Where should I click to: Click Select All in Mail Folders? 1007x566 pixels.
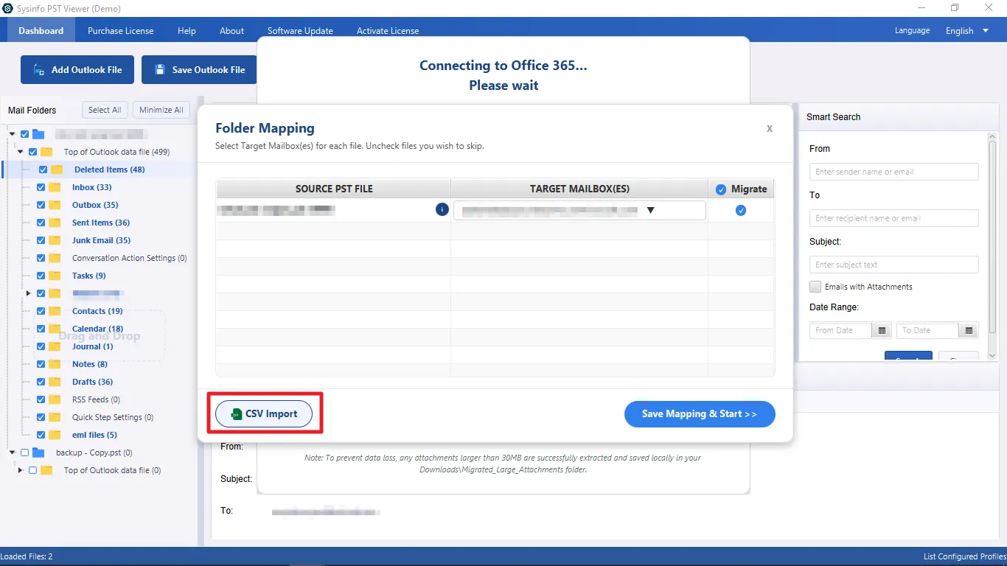[105, 110]
